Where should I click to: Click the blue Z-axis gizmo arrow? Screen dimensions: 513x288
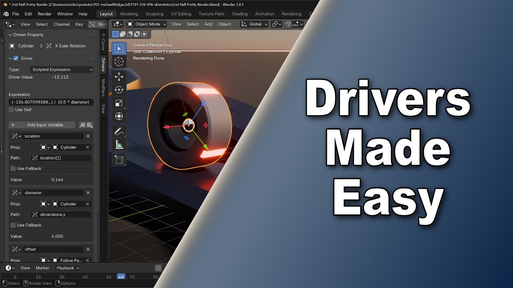pos(204,104)
